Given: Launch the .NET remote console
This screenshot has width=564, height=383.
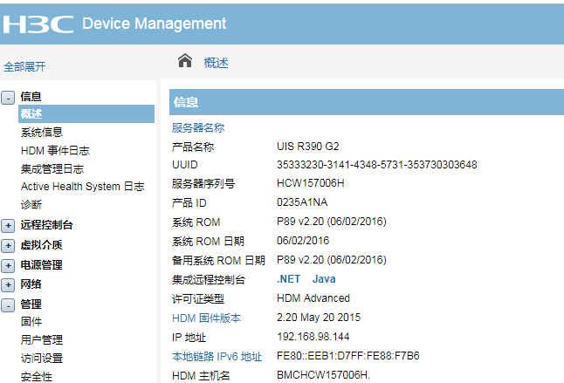Looking at the screenshot, I should click(288, 279).
